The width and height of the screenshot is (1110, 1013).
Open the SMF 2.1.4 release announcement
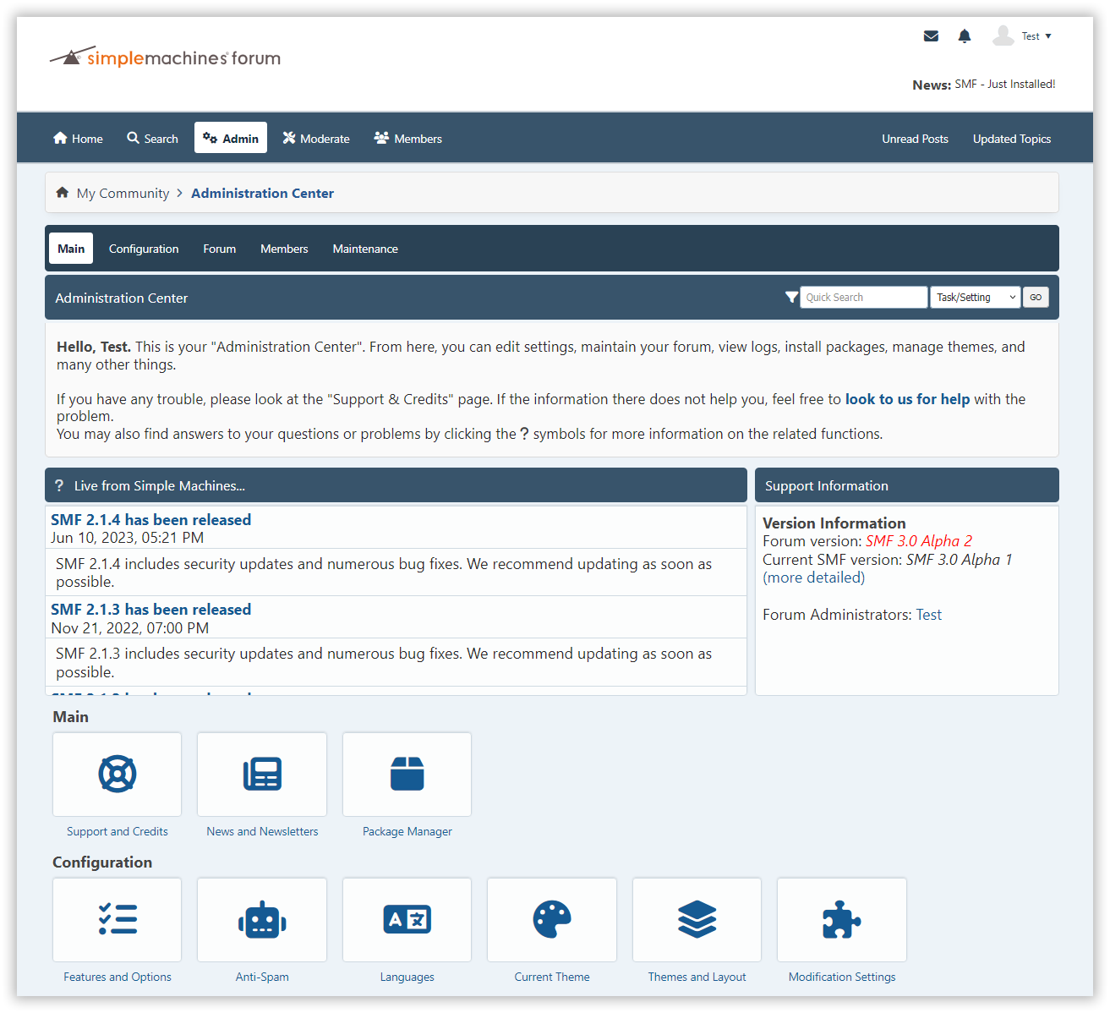[150, 520]
